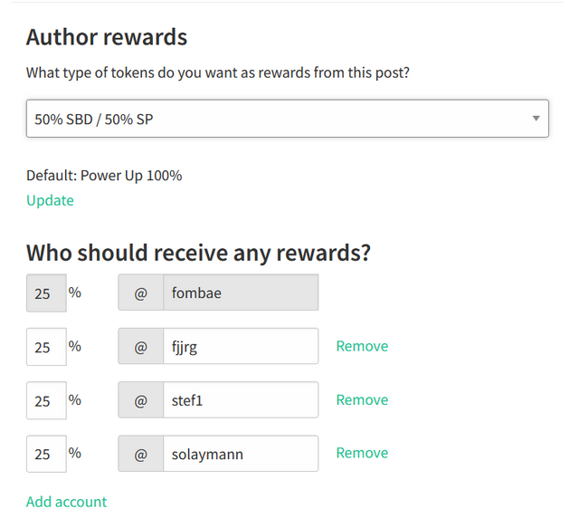Remove the solaymann beneficiary
The image size is (579, 528).
[x=362, y=453]
